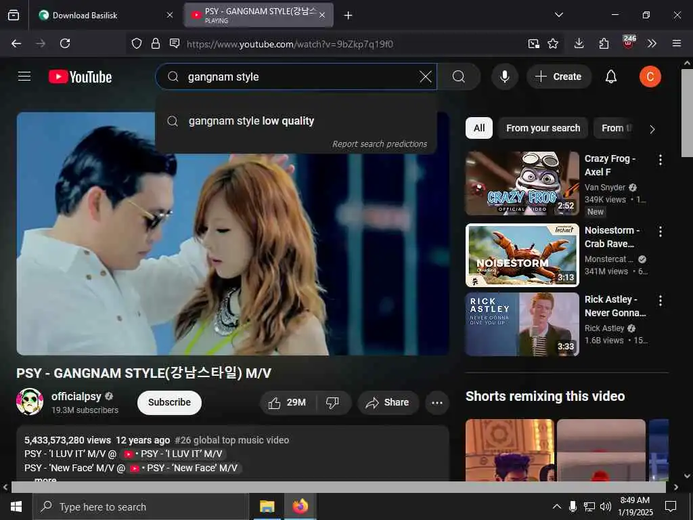The image size is (693, 520).
Task: Click the Create button
Action: [558, 77]
